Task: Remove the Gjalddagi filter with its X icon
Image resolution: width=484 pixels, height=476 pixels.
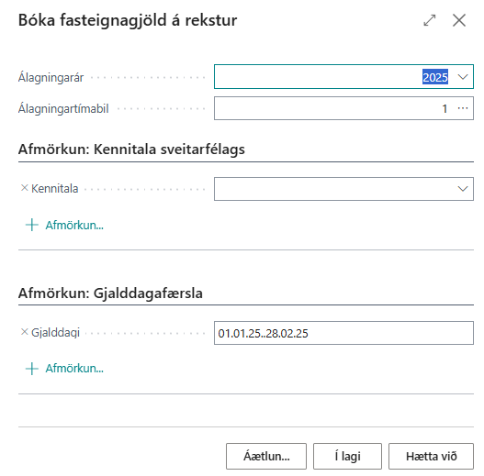Action: 25,332
